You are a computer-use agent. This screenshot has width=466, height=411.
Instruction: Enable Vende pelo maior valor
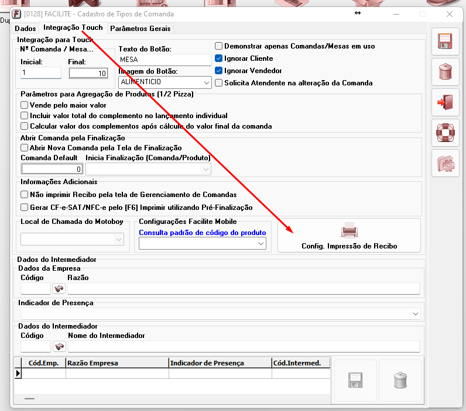click(x=25, y=105)
